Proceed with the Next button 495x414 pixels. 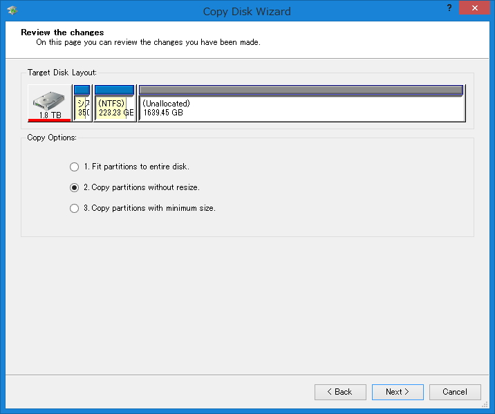(x=398, y=392)
